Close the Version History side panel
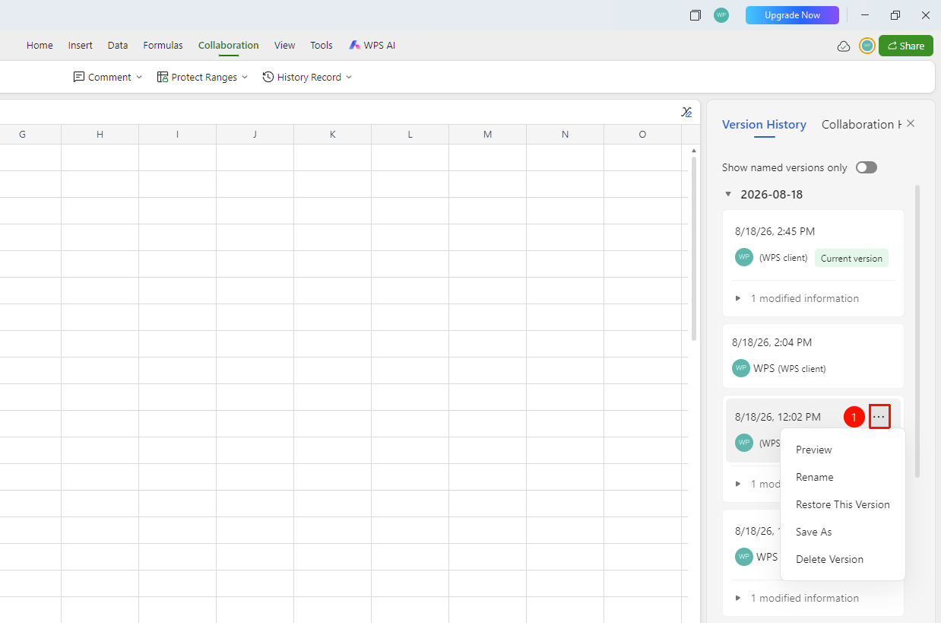The height and width of the screenshot is (623, 941). pyautogui.click(x=911, y=124)
